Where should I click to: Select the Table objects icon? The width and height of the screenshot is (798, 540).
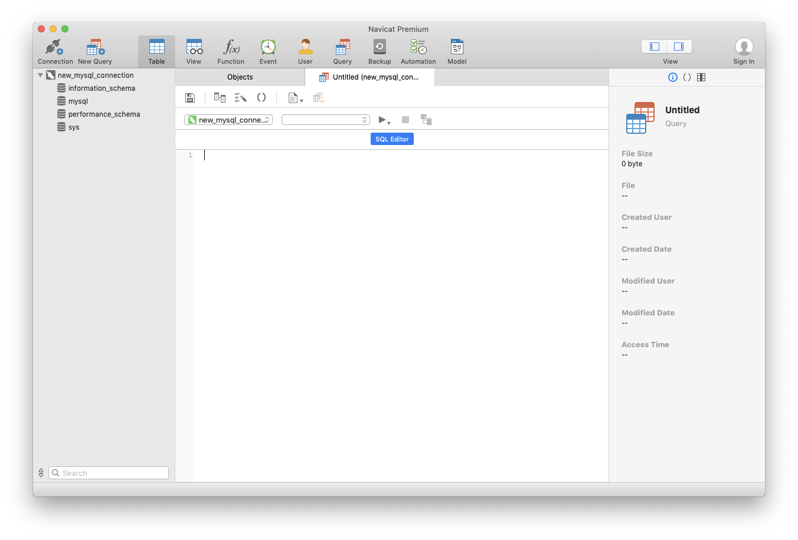click(x=156, y=52)
